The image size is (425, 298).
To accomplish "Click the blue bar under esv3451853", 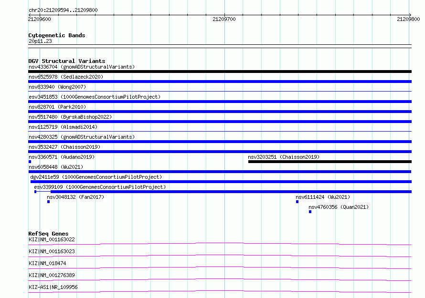I will coord(220,102).
